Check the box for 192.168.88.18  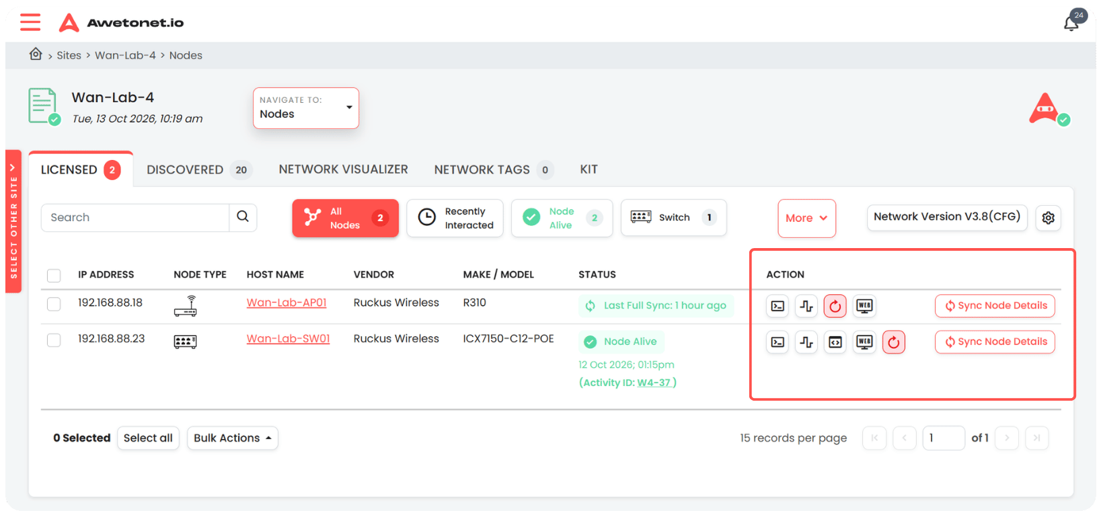click(x=54, y=304)
